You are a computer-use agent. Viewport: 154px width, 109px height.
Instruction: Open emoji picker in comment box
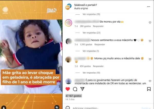(x=68, y=108)
